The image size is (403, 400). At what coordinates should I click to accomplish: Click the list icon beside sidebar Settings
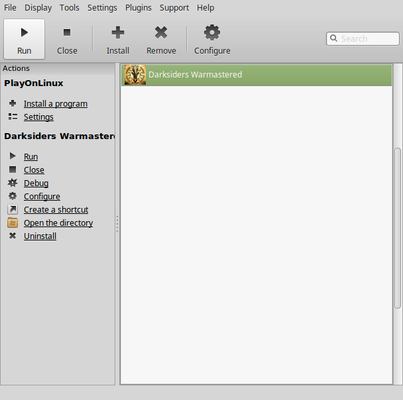coord(13,117)
